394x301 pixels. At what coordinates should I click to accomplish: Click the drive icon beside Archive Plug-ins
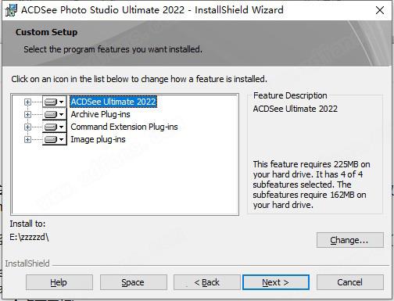click(51, 114)
